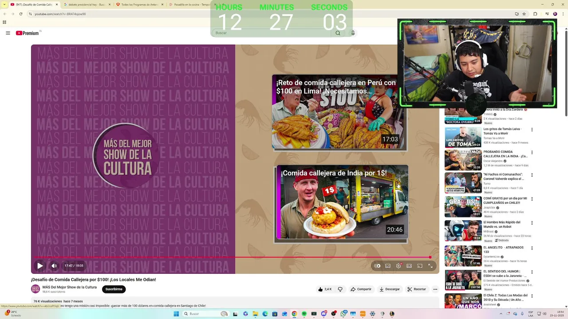The image size is (568, 319).
Task: Click the channel avatar below the video
Action: coord(35,289)
